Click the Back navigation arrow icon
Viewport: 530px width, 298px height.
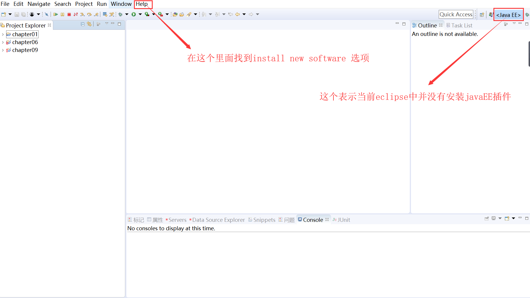pos(238,14)
